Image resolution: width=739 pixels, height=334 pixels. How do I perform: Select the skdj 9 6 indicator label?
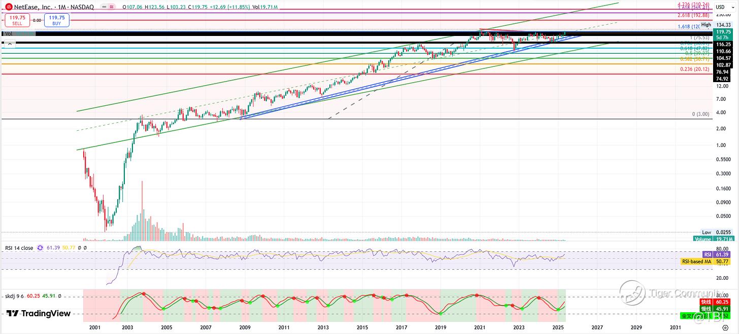click(x=14, y=295)
